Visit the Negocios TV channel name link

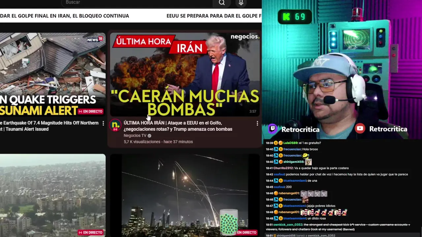[x=135, y=136]
